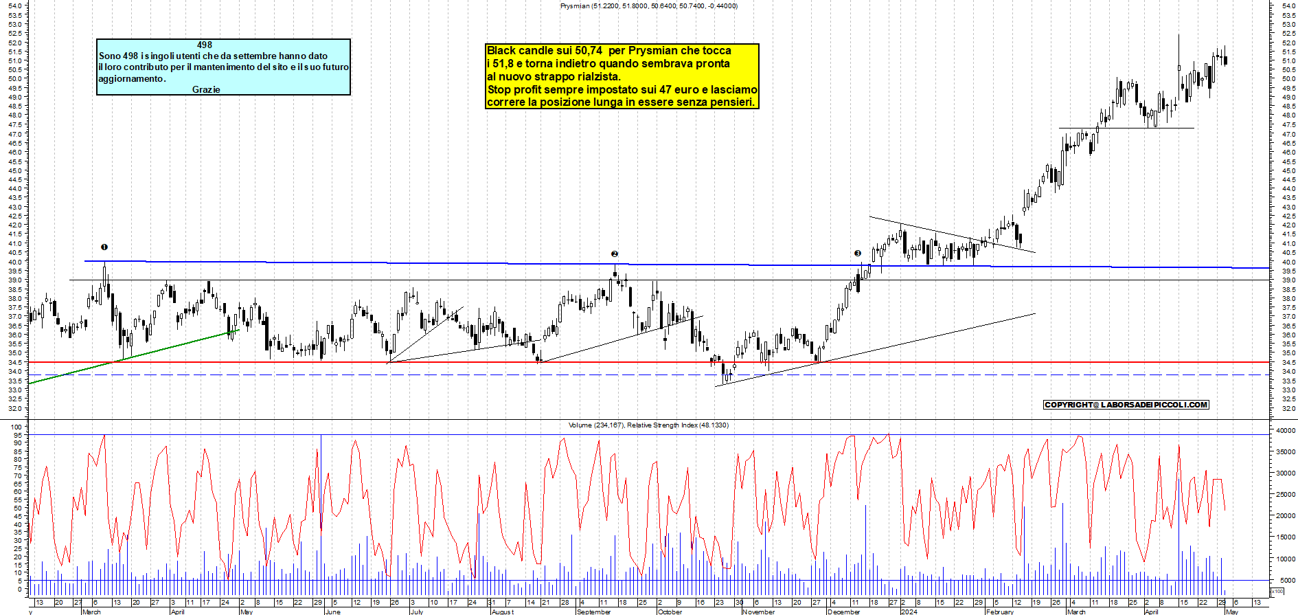The height and width of the screenshot is (615, 1298).
Task: Click the '20000' volume scale label
Action: 1286,515
